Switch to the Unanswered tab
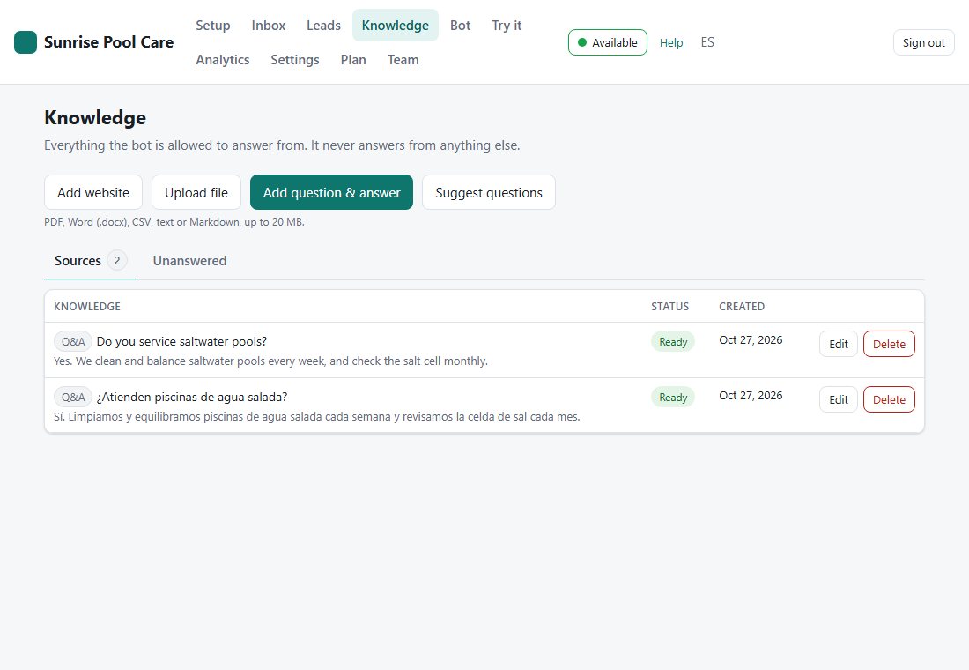The image size is (969, 670). coord(189,261)
